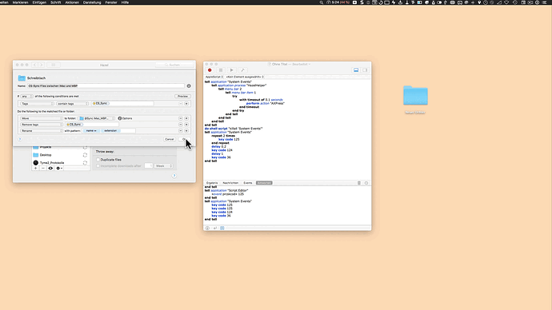The width and height of the screenshot is (552, 310).
Task: Open the 'Neuer Ordner' desktop folder
Action: 415,96
